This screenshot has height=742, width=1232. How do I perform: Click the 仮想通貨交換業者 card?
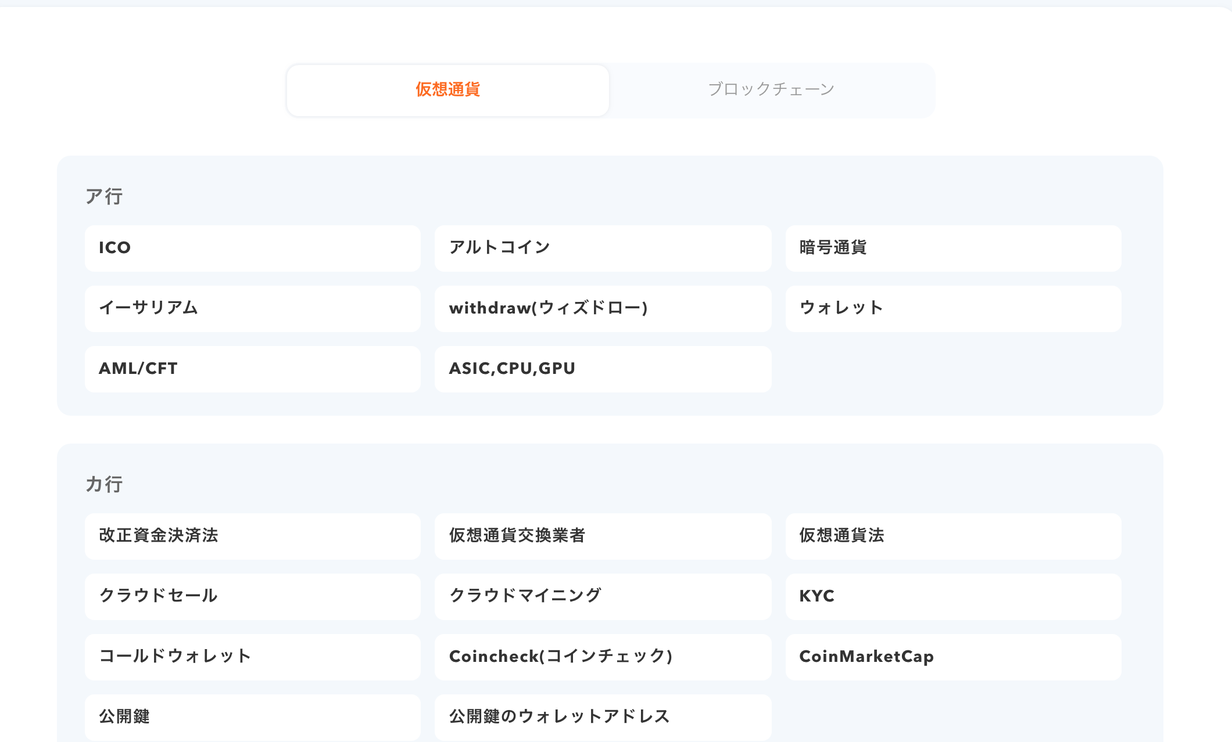tap(603, 536)
